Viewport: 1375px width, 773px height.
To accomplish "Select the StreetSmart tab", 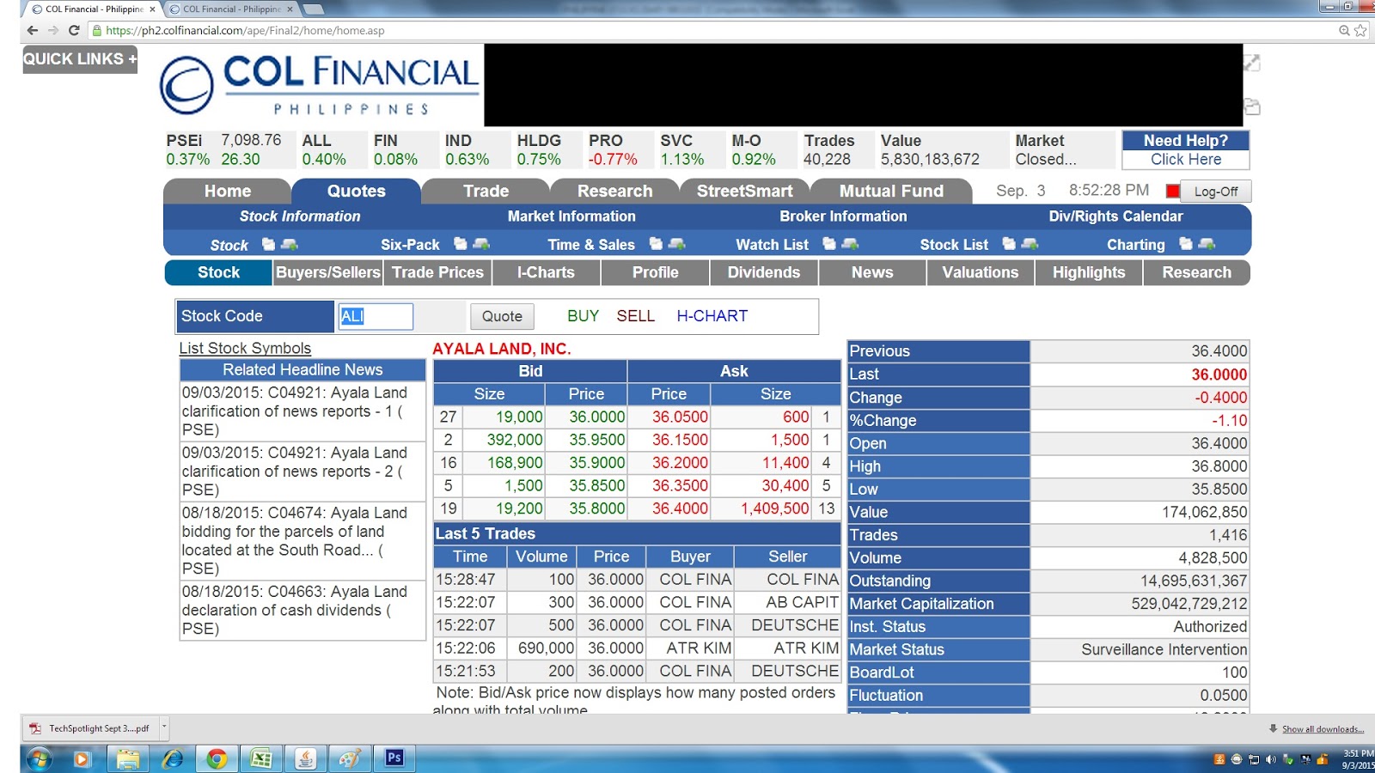I will click(745, 191).
